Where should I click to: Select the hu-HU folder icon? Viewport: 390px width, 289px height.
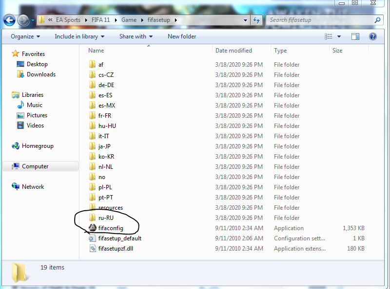coord(92,126)
